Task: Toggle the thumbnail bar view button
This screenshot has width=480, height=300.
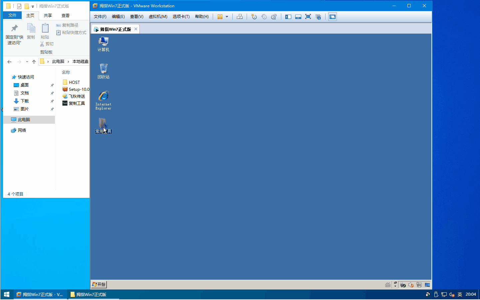Action: [x=298, y=17]
